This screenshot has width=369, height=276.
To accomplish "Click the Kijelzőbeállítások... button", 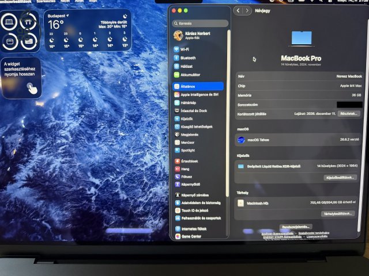I will [x=340, y=178].
